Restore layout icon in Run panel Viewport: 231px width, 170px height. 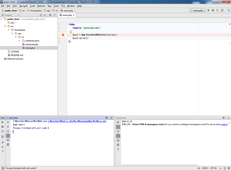click(3, 137)
